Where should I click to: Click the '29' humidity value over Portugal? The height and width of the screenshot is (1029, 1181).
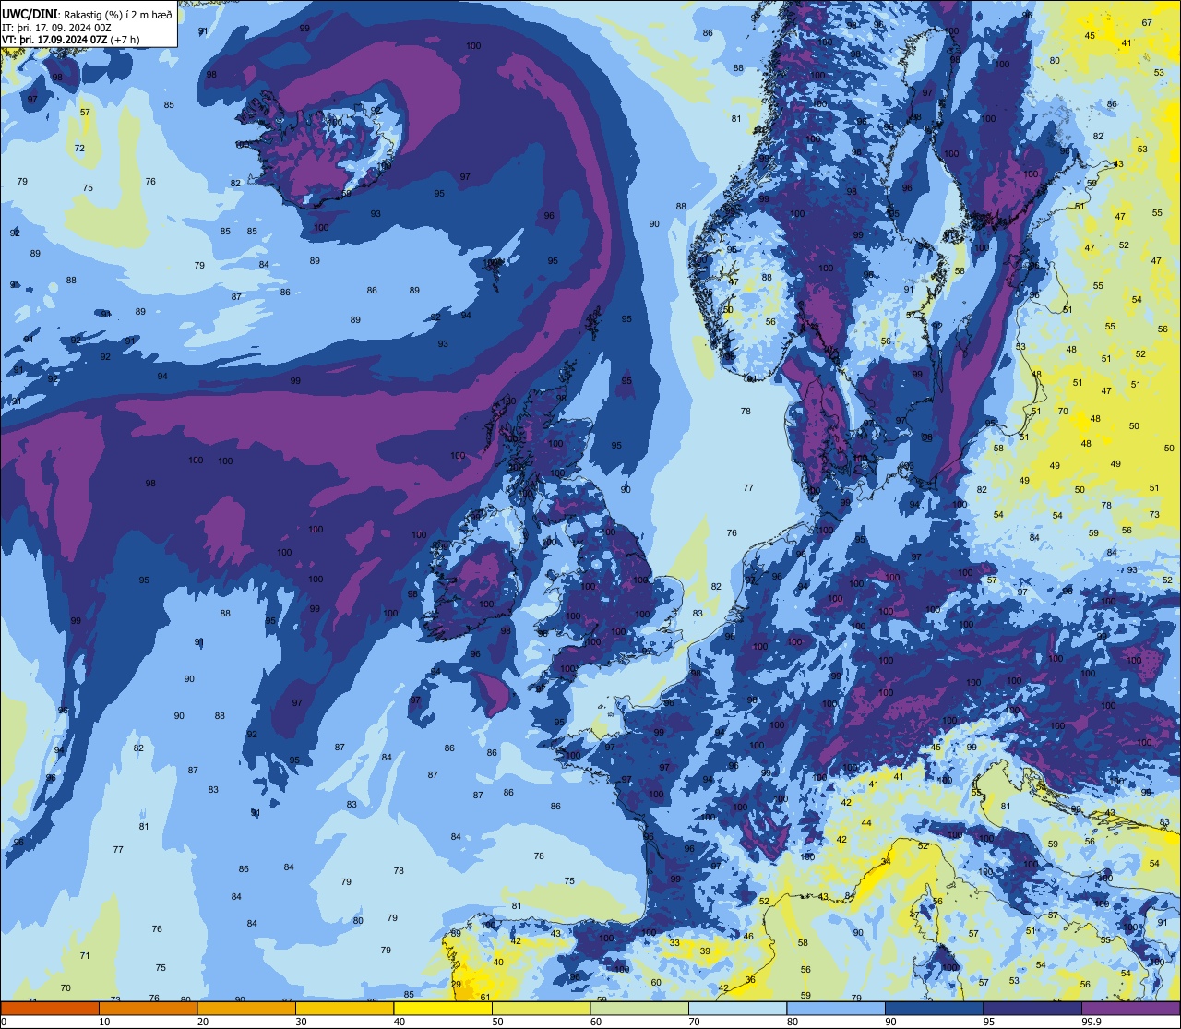pos(456,985)
